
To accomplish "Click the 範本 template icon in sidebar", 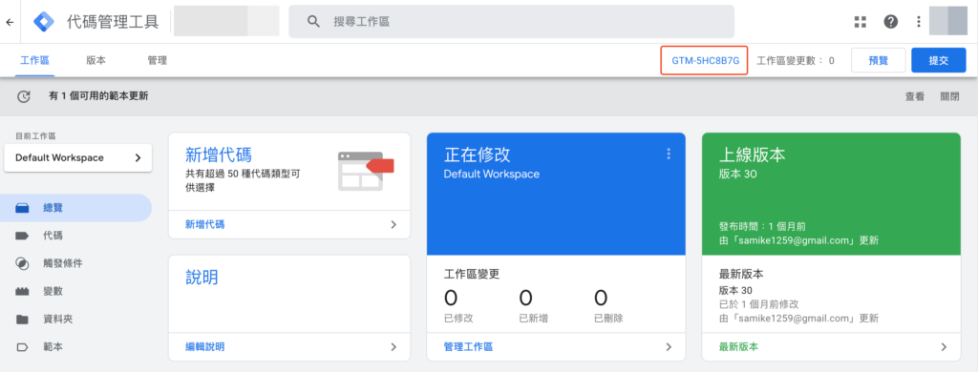I will (x=23, y=346).
